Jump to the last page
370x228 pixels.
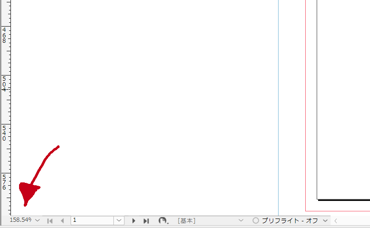(x=146, y=221)
